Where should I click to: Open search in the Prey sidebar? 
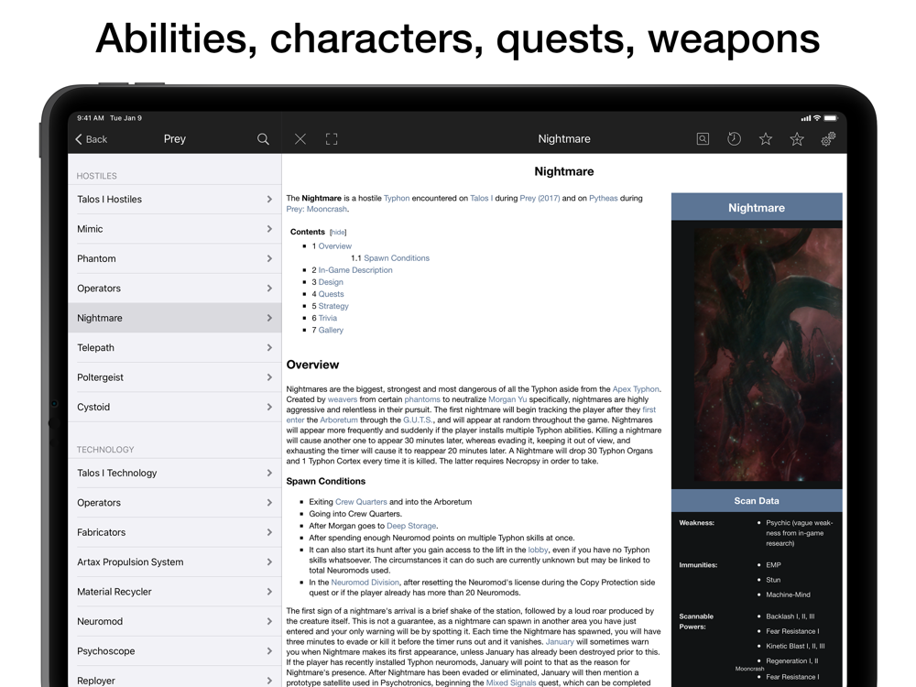pyautogui.click(x=263, y=139)
